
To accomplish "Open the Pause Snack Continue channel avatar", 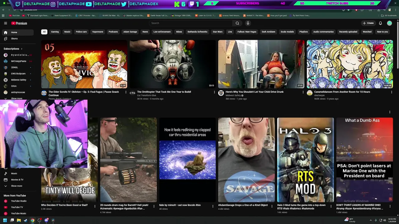I will pyautogui.click(x=44, y=93).
